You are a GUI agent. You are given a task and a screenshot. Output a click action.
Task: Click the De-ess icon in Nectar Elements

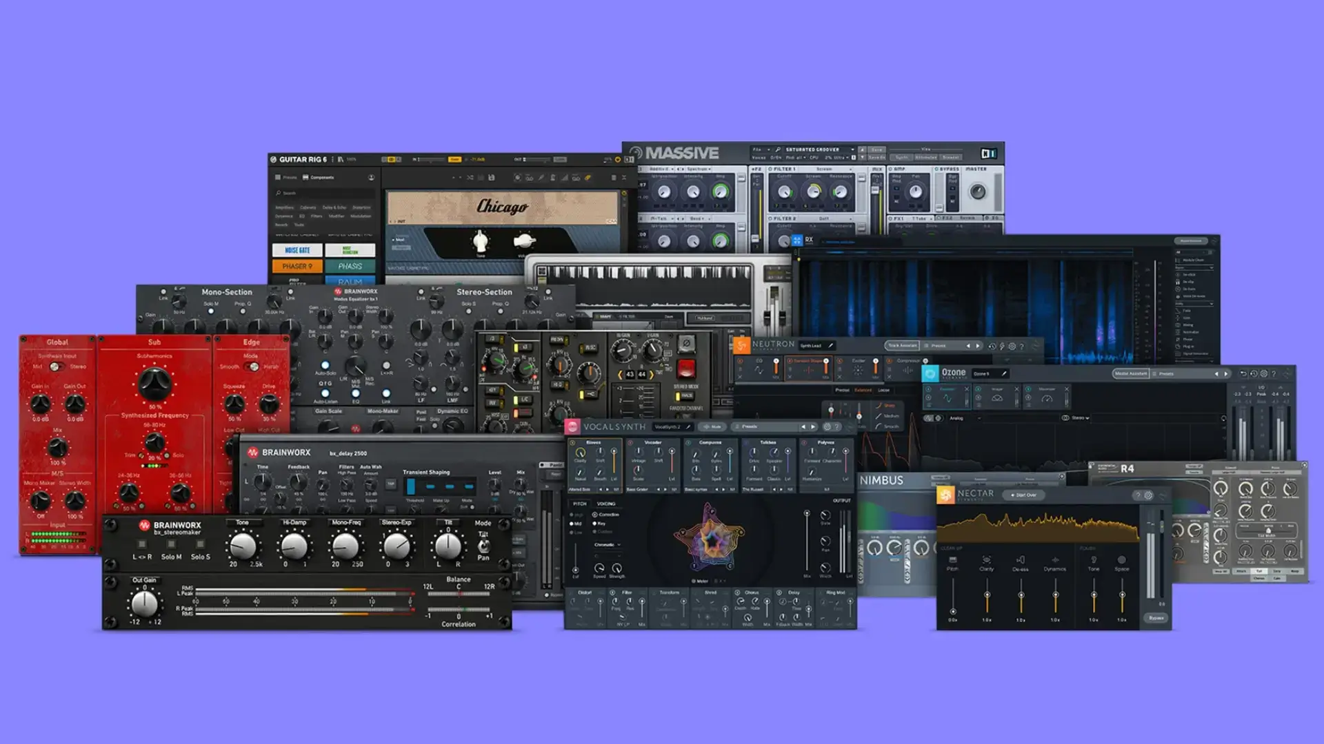click(x=1021, y=559)
